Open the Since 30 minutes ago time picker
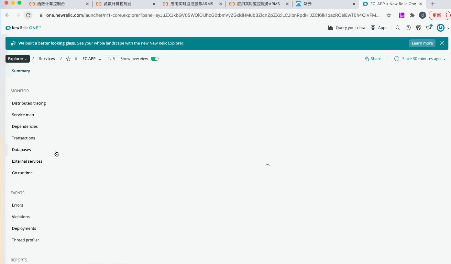The image size is (451, 264). [x=420, y=59]
